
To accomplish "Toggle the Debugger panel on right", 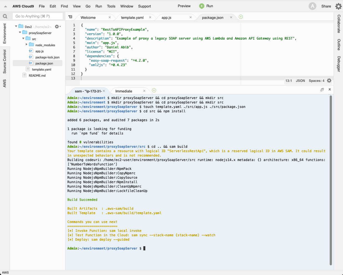I will pos(339,64).
